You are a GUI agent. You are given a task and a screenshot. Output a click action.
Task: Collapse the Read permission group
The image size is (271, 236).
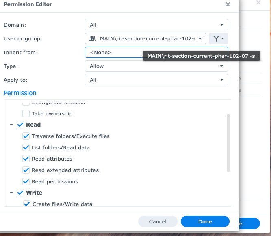tap(11, 125)
